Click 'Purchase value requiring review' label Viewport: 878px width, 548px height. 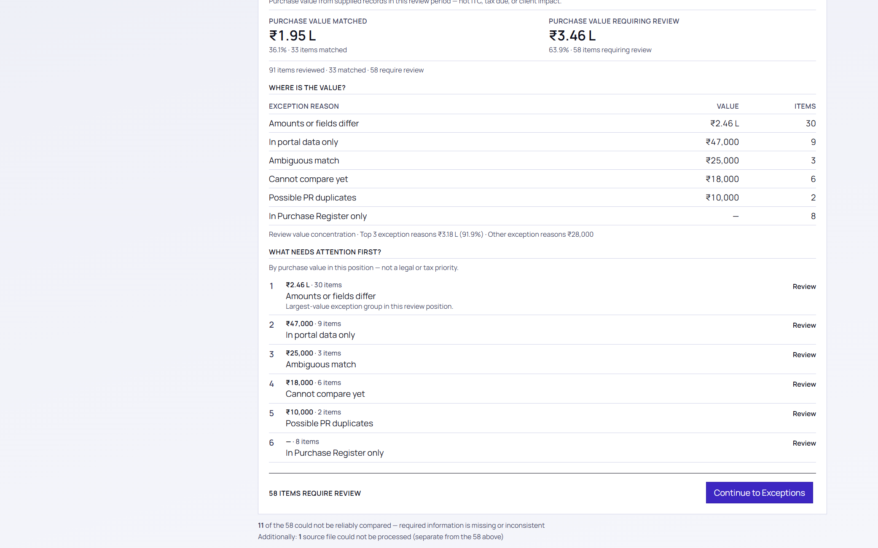(x=614, y=21)
